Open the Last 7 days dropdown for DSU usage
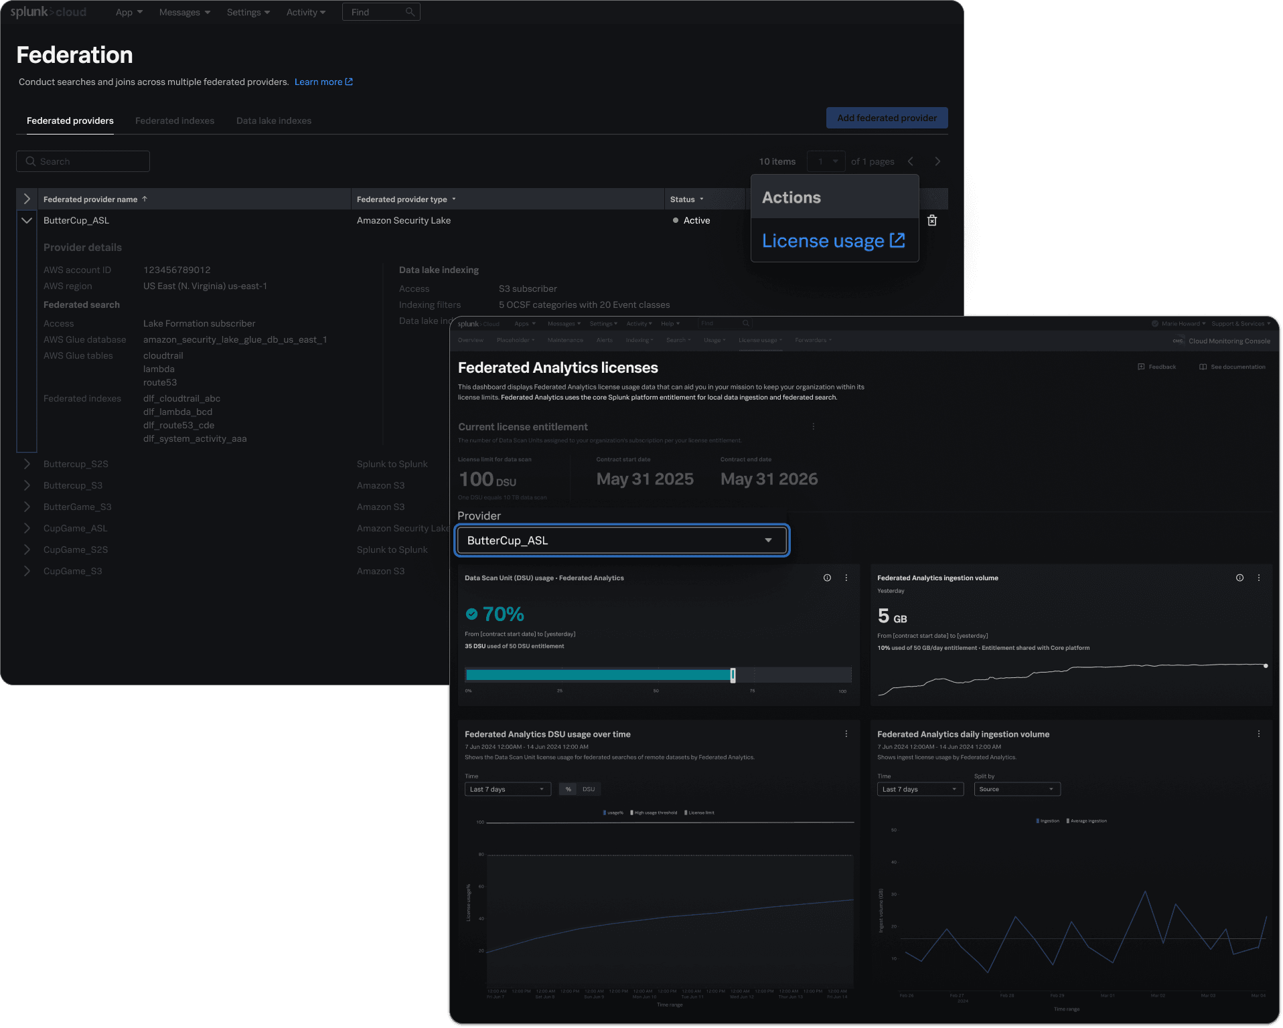1283x1028 pixels. coord(508,789)
